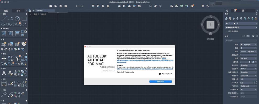Screen dimensions: 259x104
Task: Toggle the transparency ByLayer icon button
Action: pos(253,62)
